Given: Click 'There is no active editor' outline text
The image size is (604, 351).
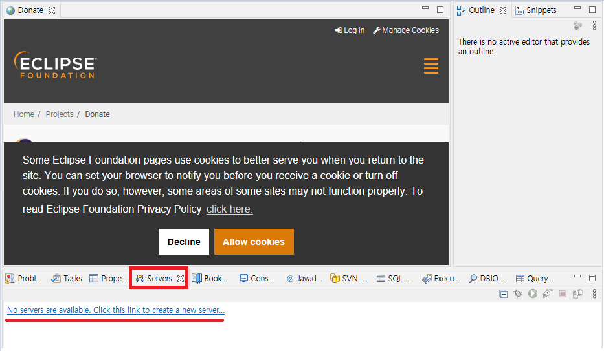Looking at the screenshot, I should tap(524, 47).
